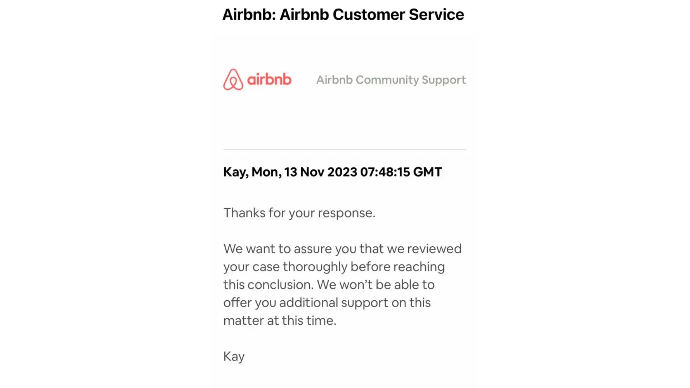Click the Thanks for your response line
Viewport: 690px width, 388px height.
click(299, 213)
